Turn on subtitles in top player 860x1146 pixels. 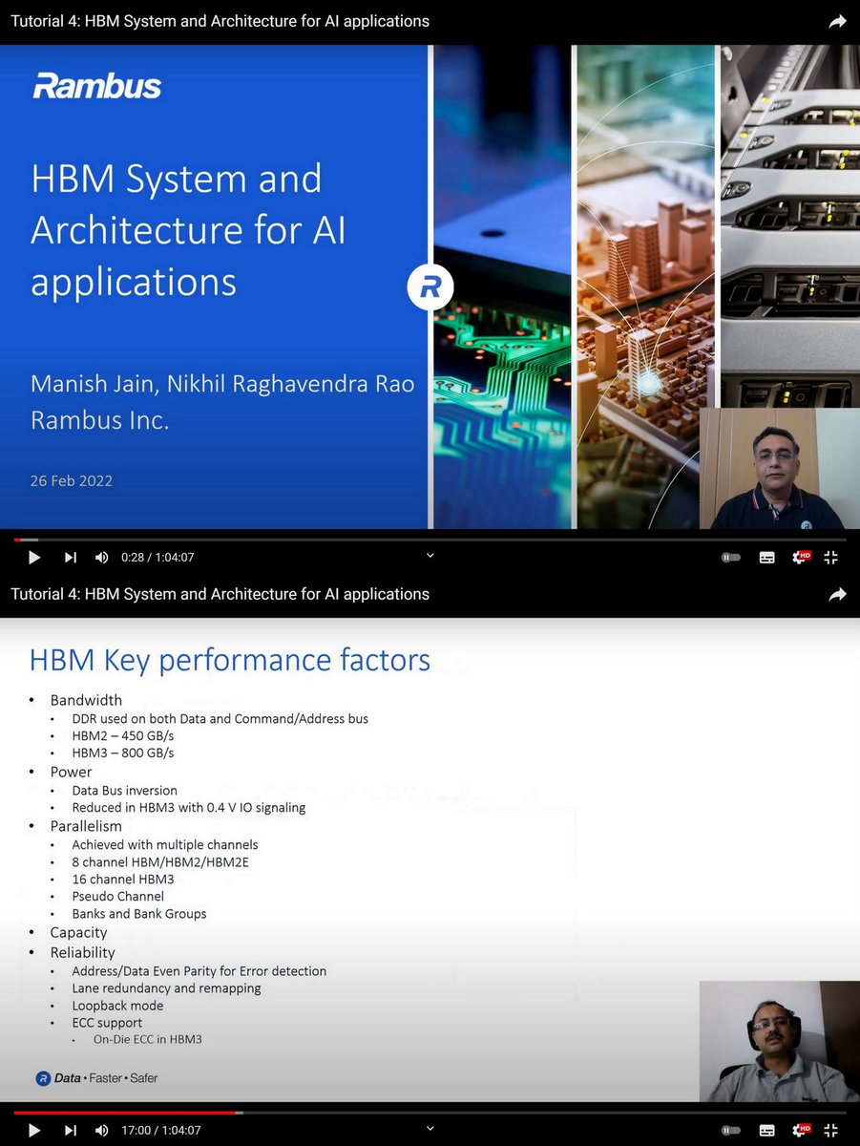coord(766,557)
